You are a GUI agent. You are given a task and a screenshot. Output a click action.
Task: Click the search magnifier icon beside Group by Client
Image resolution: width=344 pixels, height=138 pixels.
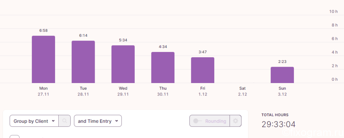click(64, 121)
